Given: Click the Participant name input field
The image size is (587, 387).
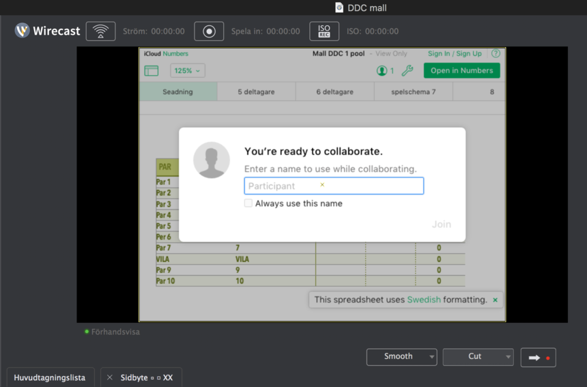Looking at the screenshot, I should [334, 186].
